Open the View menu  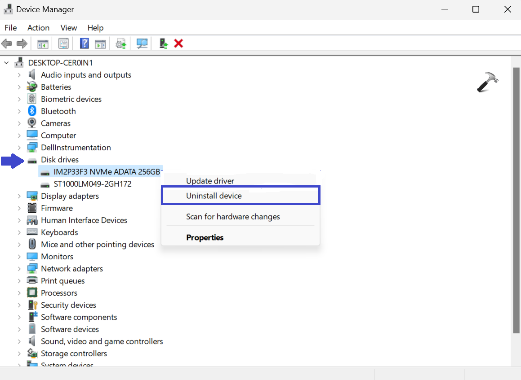tap(69, 28)
